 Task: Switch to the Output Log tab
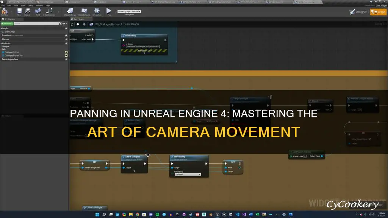(x=107, y=2)
